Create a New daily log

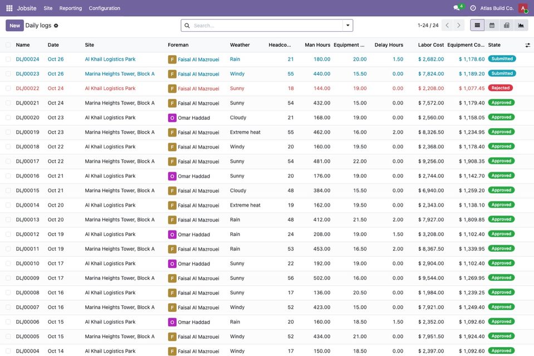pyautogui.click(x=14, y=26)
